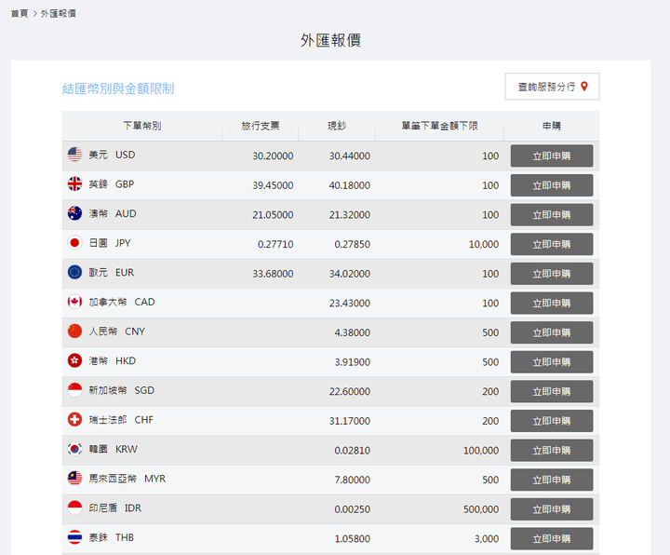Click CHF cash rate 31.17000
Screen dimensions: 670x555
(350, 422)
